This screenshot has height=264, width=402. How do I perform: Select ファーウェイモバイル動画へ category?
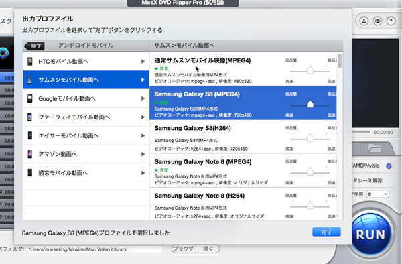(86, 117)
